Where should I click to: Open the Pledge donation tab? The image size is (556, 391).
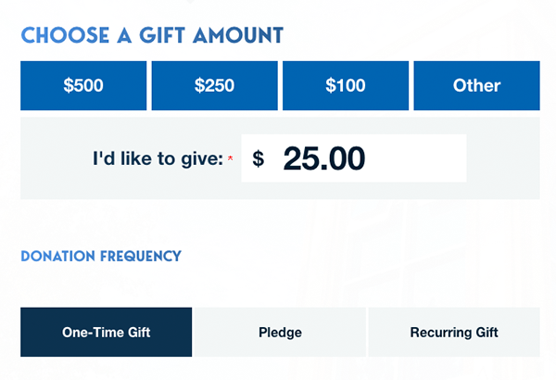click(280, 332)
